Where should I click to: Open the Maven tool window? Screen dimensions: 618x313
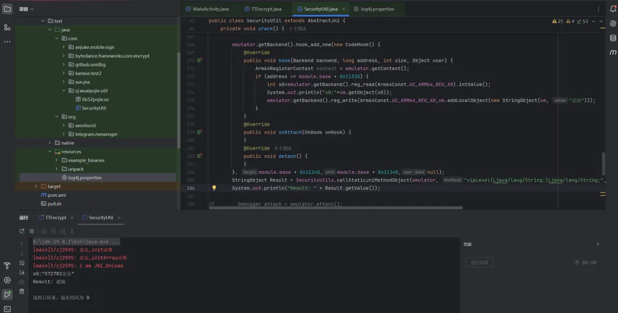click(x=613, y=52)
